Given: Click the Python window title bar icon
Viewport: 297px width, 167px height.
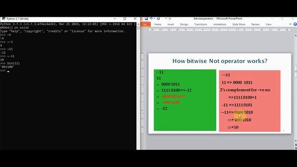Looking at the screenshot, I should [3, 19].
